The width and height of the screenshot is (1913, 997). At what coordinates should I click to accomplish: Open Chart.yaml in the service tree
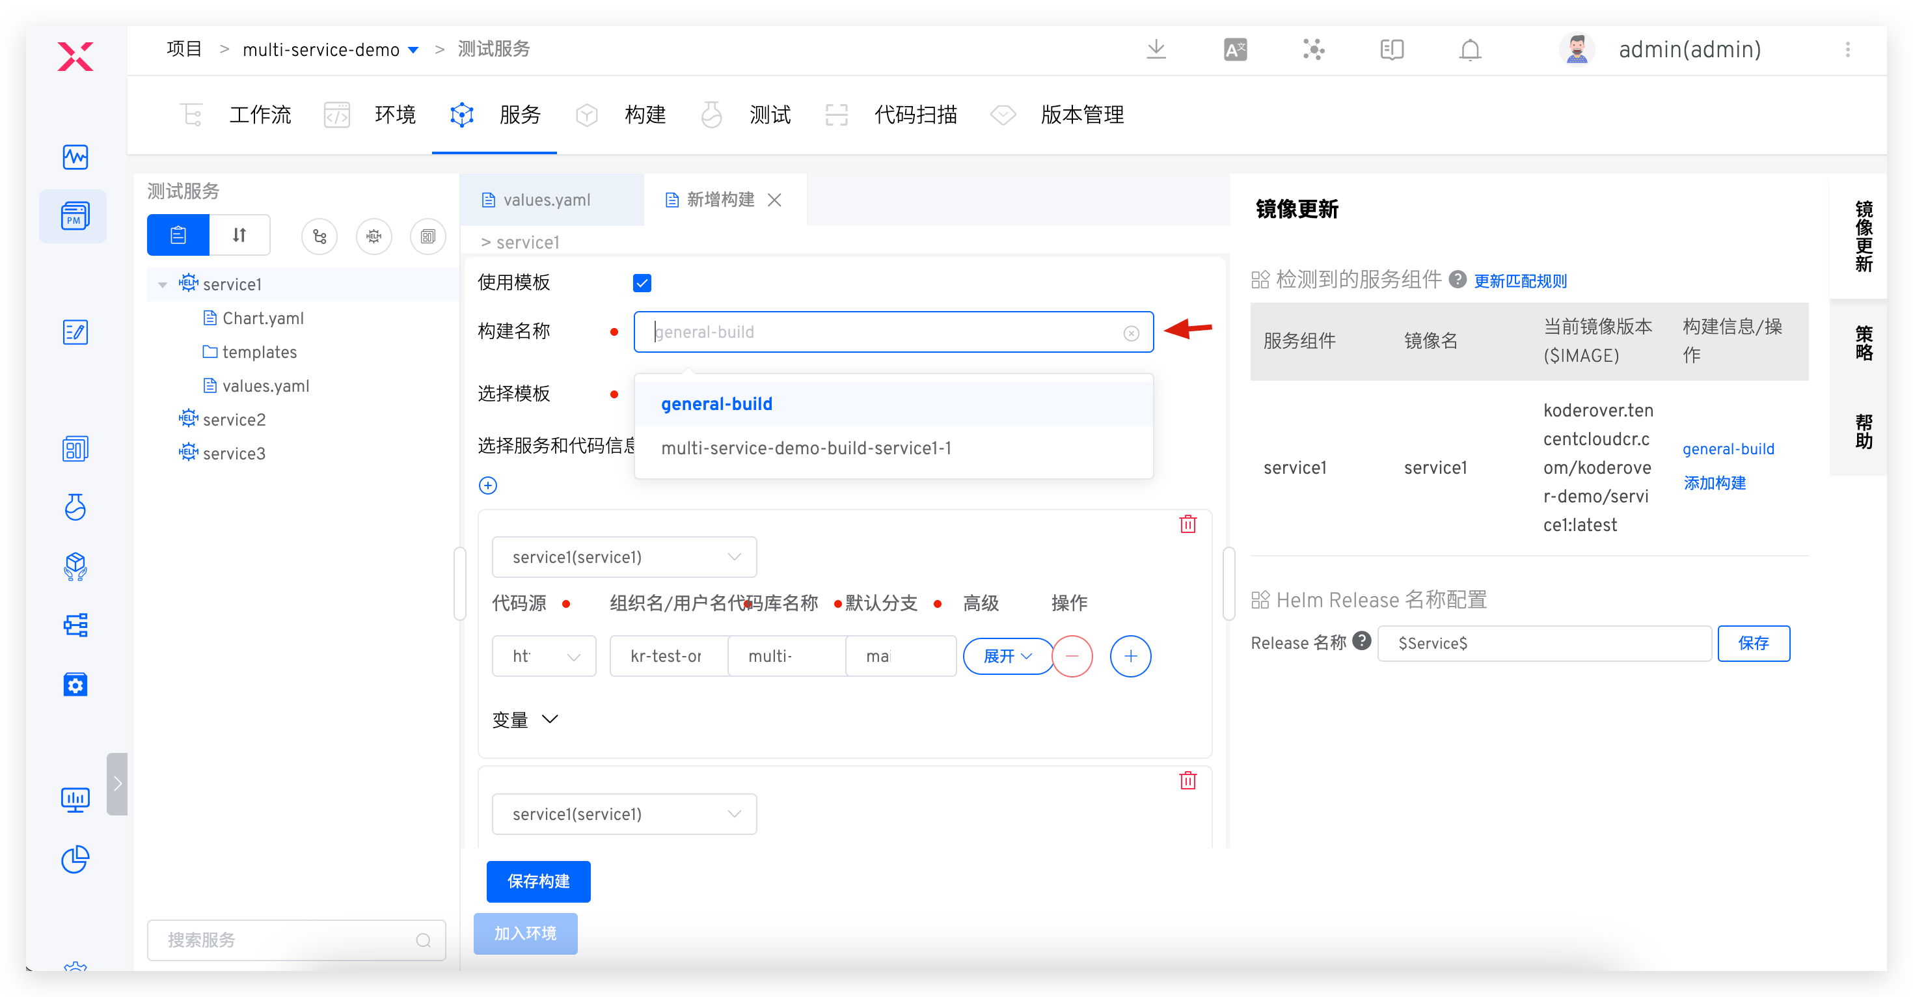click(x=254, y=318)
